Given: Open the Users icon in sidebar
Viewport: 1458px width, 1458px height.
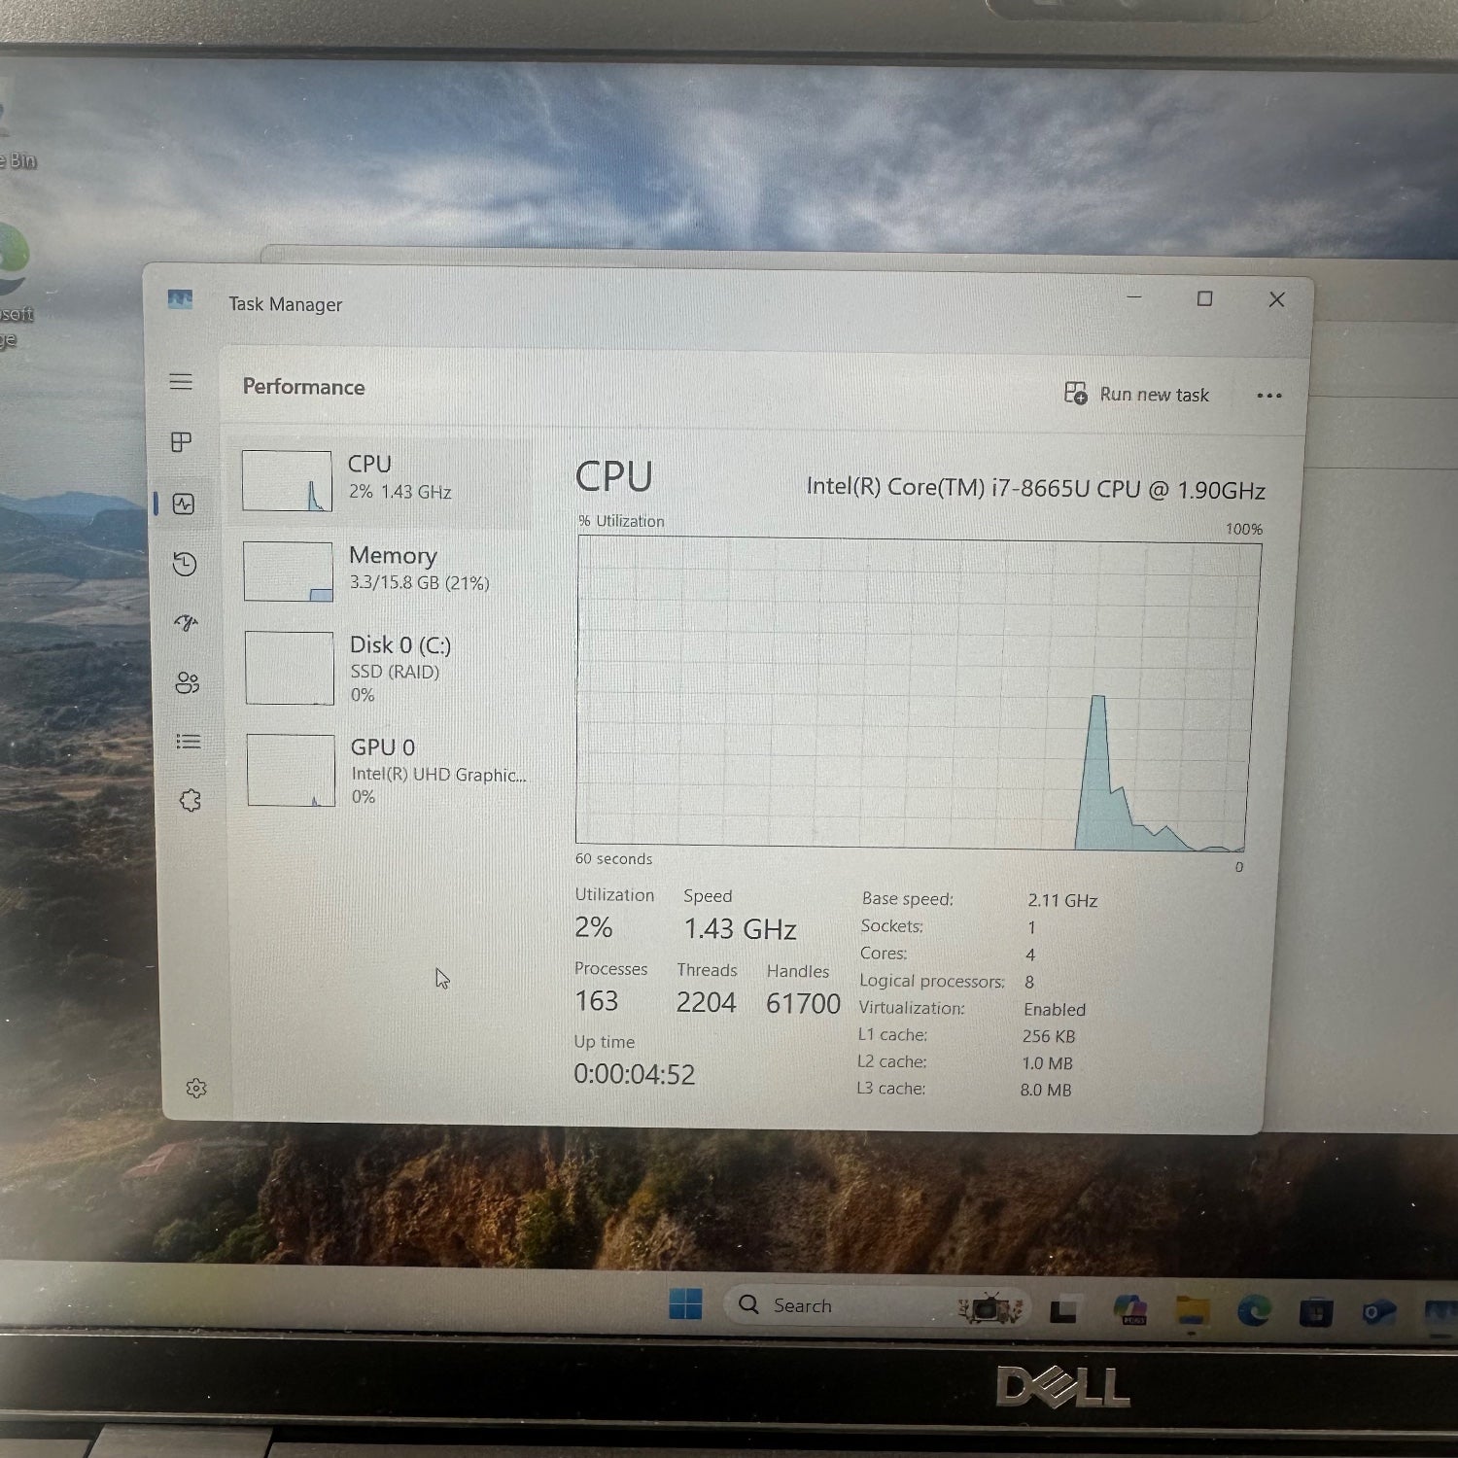Looking at the screenshot, I should tap(188, 683).
